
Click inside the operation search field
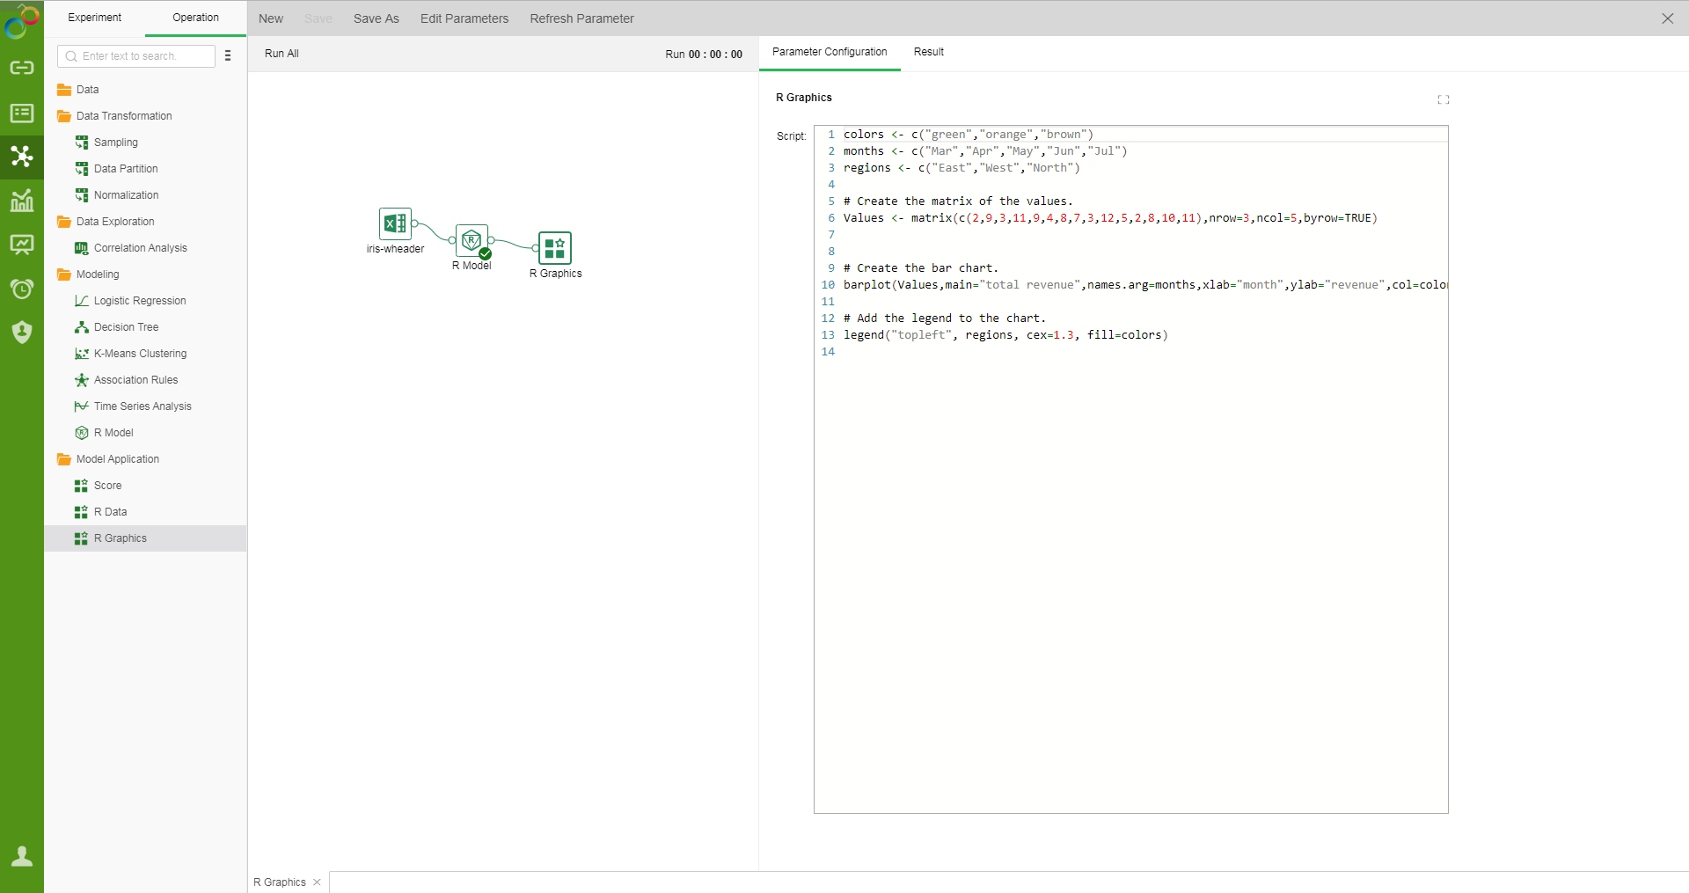141,56
